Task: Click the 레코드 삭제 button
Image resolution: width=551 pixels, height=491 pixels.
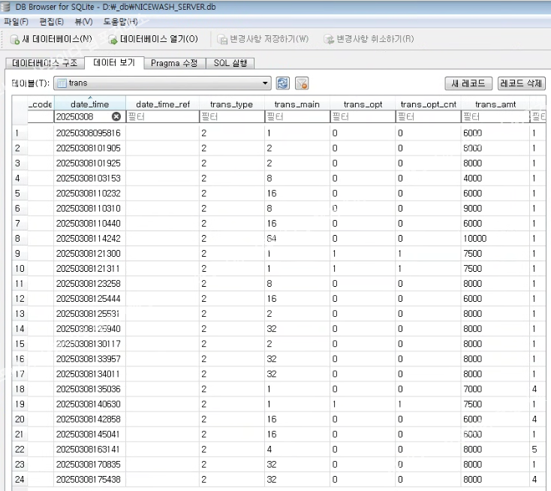Action: pyautogui.click(x=522, y=83)
